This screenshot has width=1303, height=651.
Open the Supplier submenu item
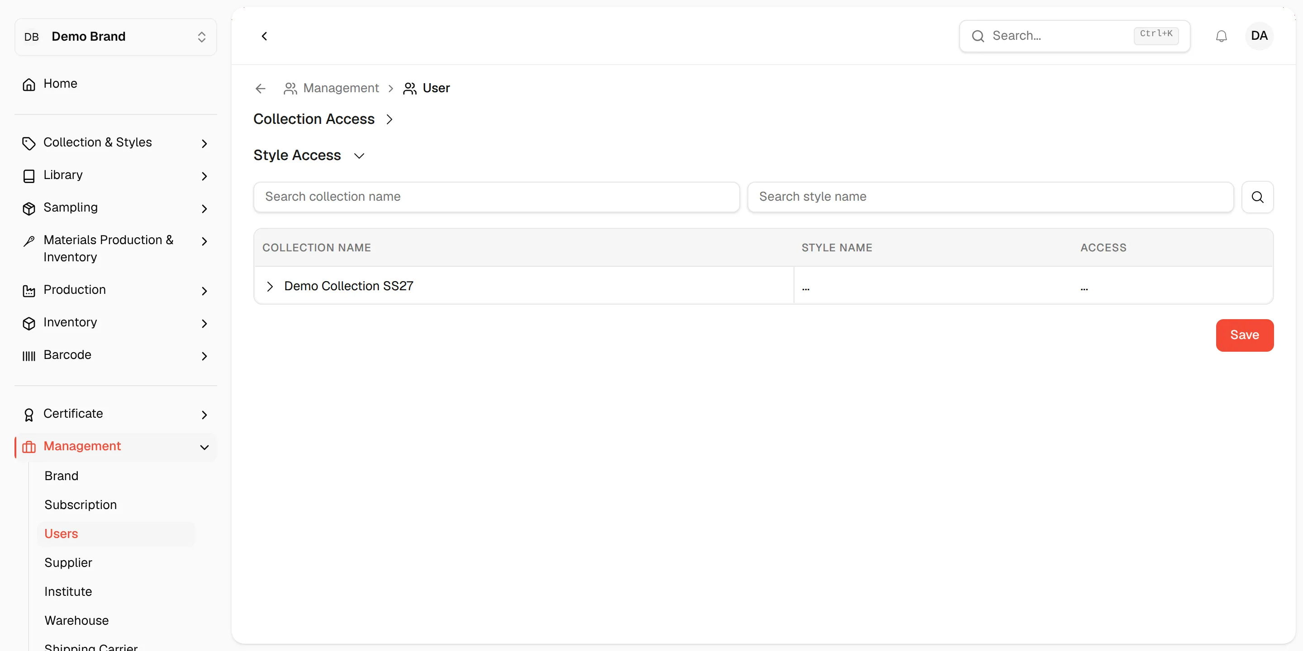pyautogui.click(x=68, y=562)
